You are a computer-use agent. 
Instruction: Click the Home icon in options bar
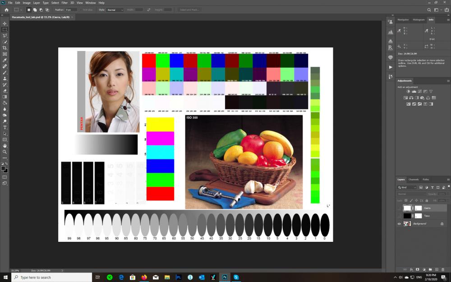(x=6, y=10)
